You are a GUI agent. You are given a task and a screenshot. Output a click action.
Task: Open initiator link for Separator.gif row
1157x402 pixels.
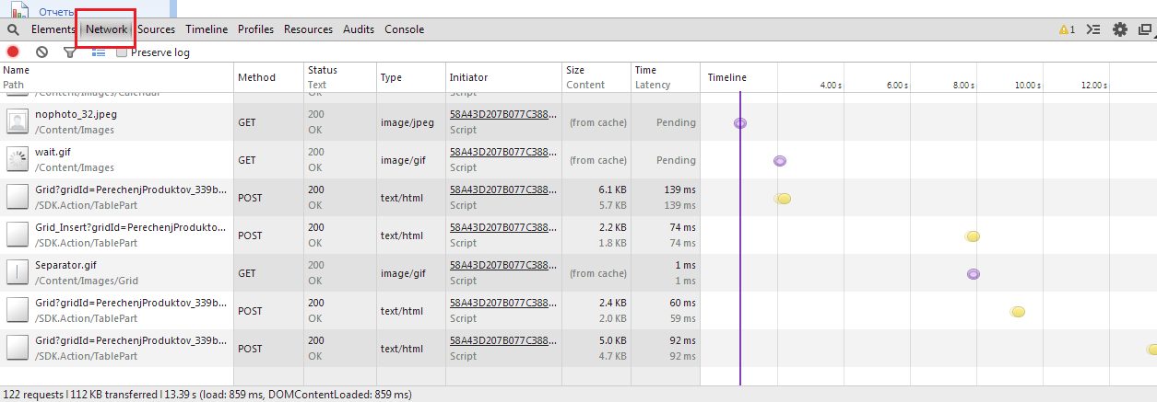pos(502,266)
